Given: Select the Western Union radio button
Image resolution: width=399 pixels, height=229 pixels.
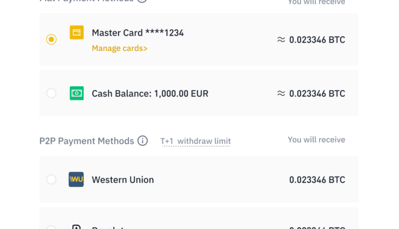Looking at the screenshot, I should (51, 179).
